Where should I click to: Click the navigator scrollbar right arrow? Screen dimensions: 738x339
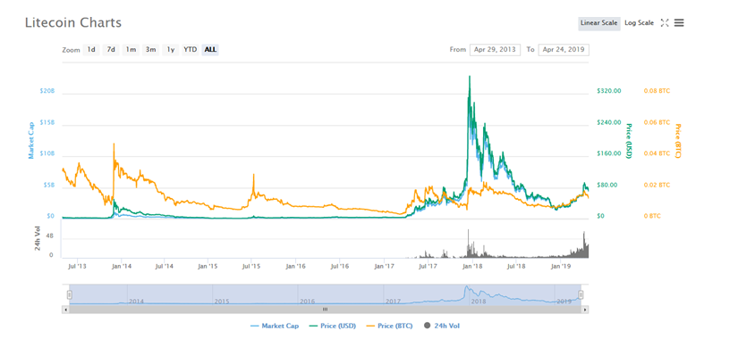click(x=585, y=310)
